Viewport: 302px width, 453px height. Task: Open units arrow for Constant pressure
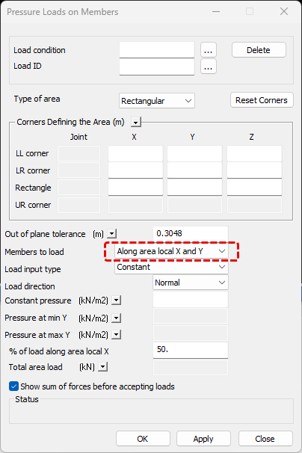(x=116, y=301)
